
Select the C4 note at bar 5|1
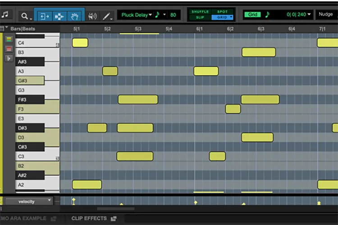click(80, 43)
